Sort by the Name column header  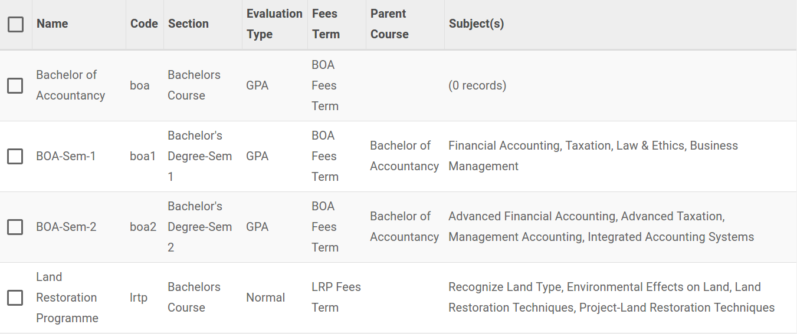[x=52, y=24]
